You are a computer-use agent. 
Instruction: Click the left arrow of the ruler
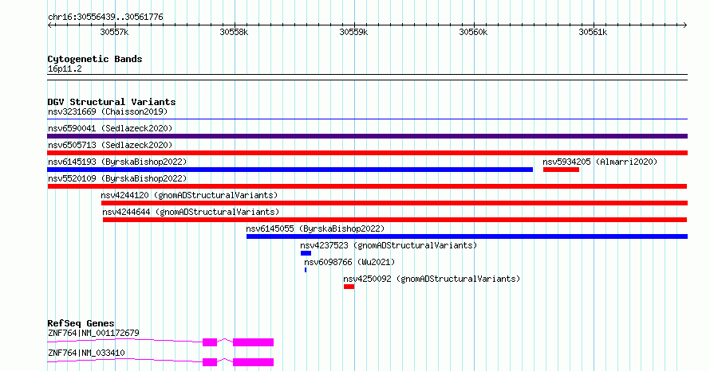(x=50, y=25)
